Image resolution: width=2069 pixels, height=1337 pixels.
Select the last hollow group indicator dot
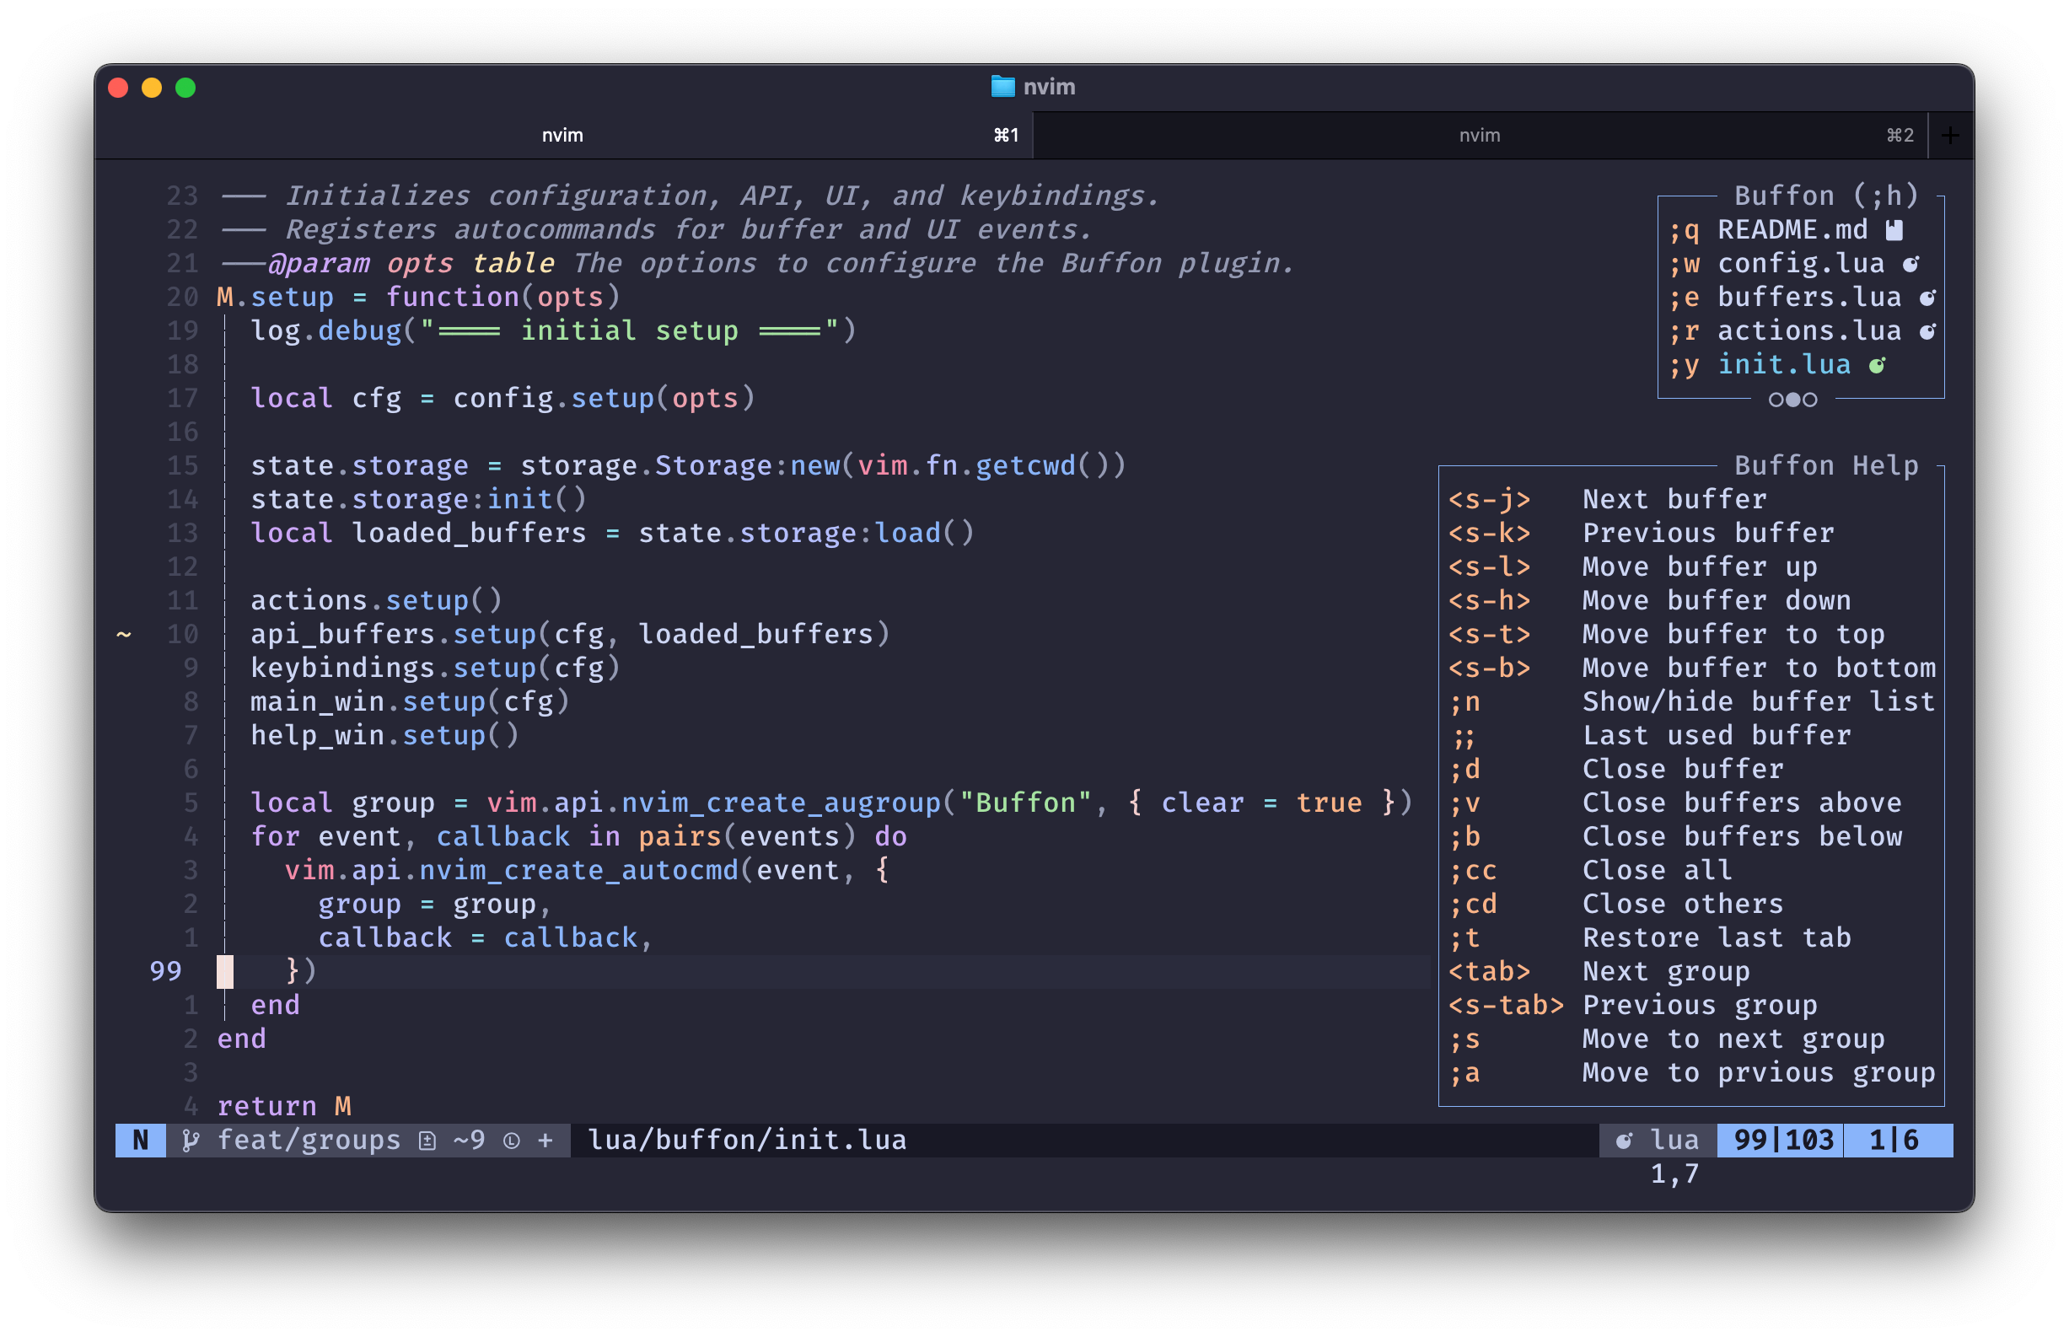pyautogui.click(x=1810, y=400)
